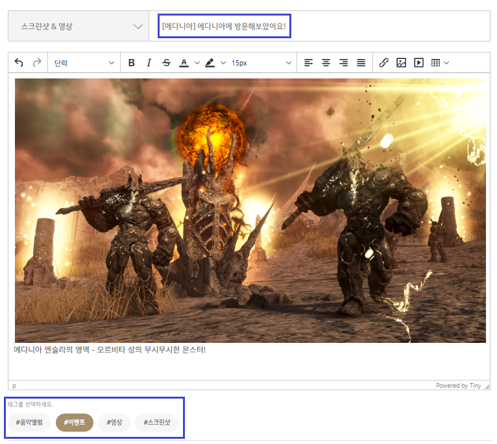Expand the table options arrow

(x=446, y=63)
